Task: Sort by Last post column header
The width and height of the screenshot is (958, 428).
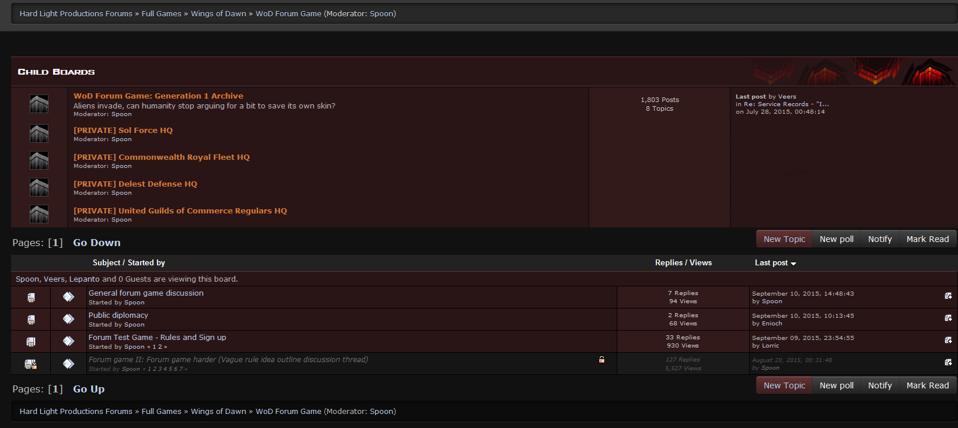Action: pyautogui.click(x=771, y=263)
